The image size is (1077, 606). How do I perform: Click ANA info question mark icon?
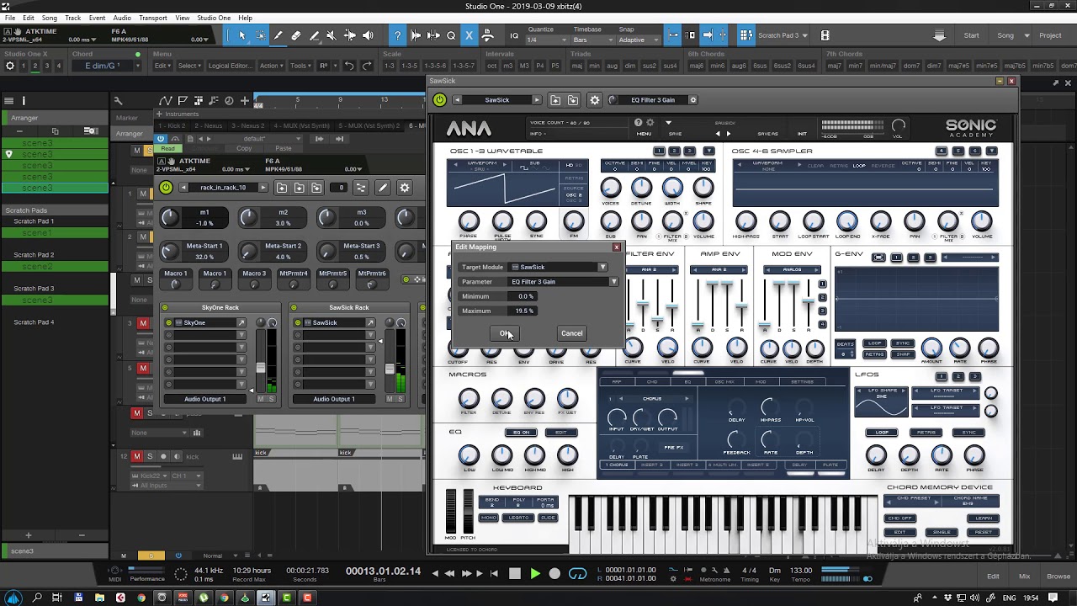click(639, 123)
